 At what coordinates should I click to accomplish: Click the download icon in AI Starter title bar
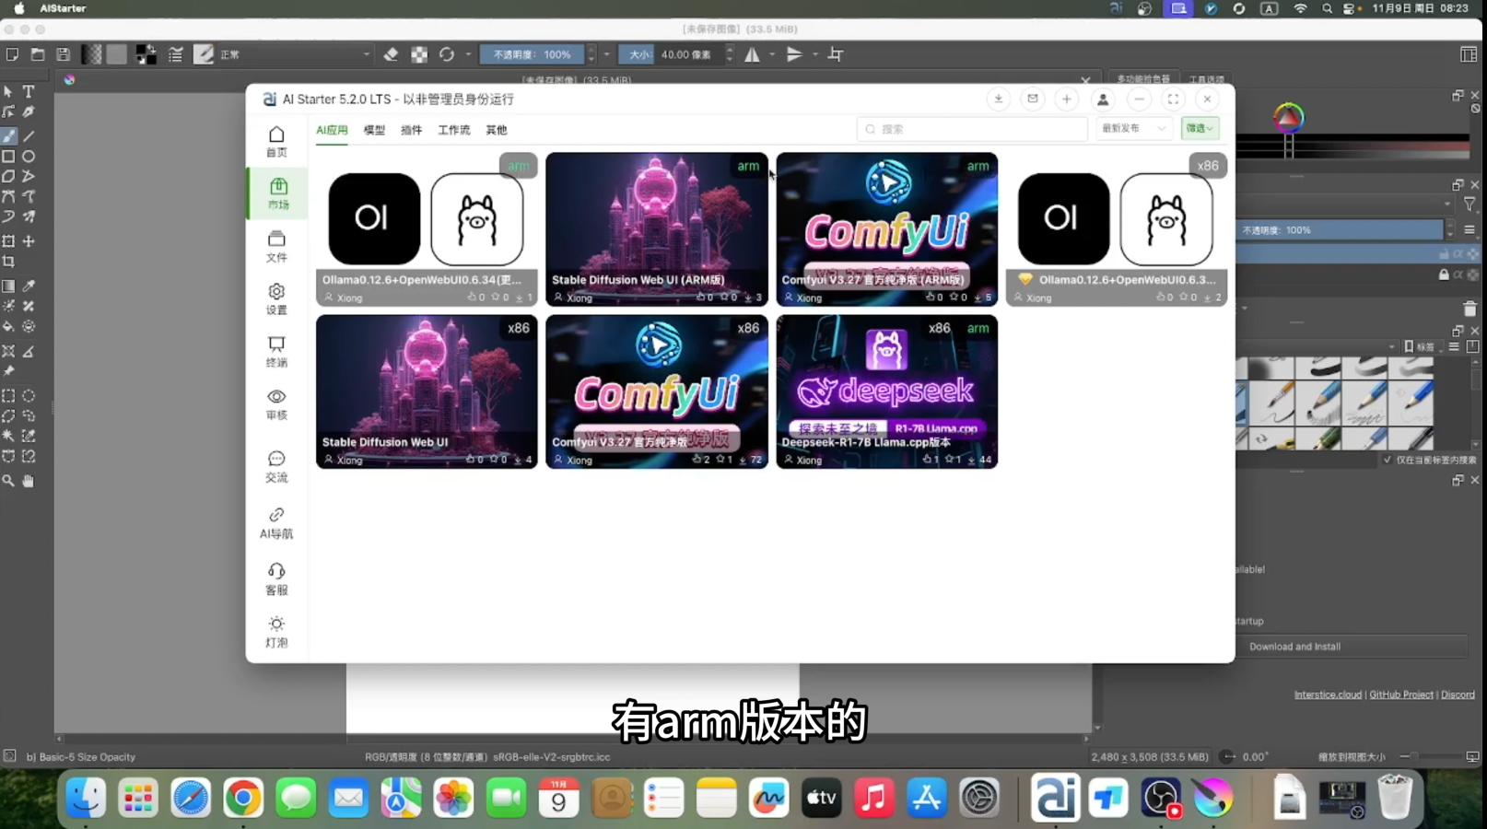click(x=998, y=99)
